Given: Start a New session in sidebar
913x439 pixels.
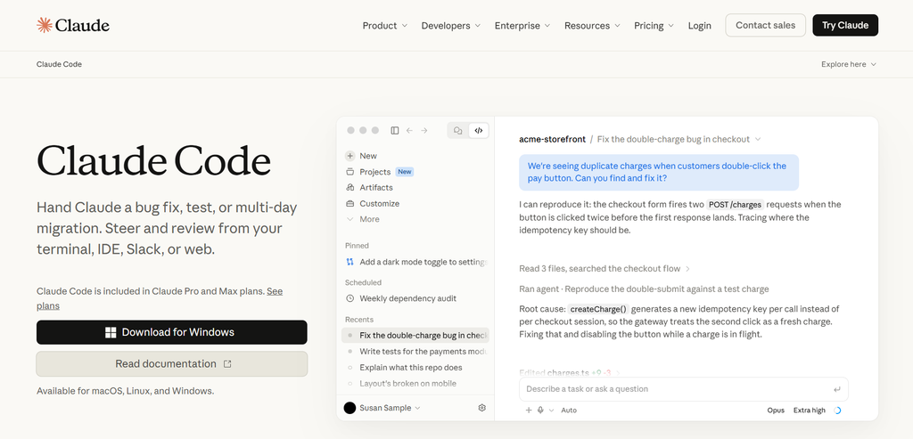Looking at the screenshot, I should coord(368,156).
